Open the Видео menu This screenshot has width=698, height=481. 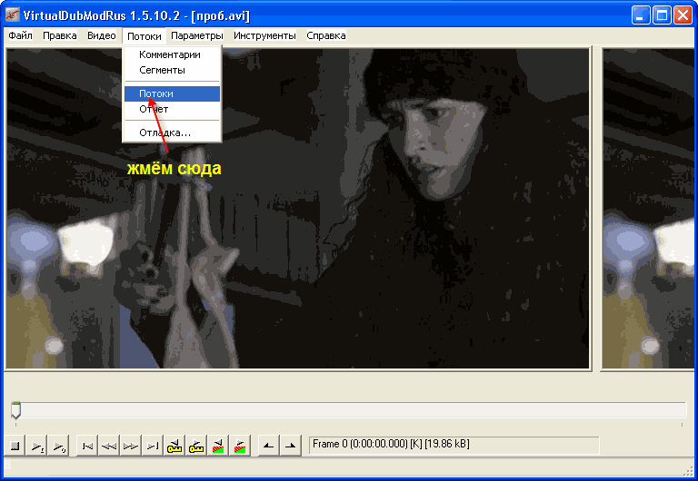tap(102, 35)
